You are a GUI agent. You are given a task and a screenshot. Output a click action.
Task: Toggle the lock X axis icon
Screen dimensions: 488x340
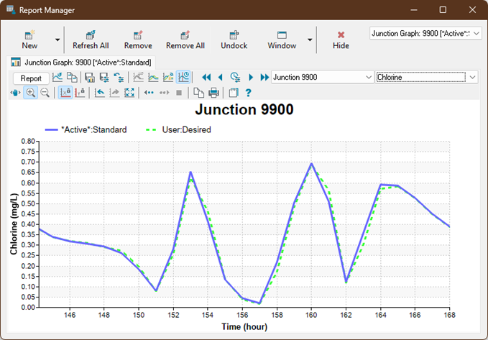65,93
